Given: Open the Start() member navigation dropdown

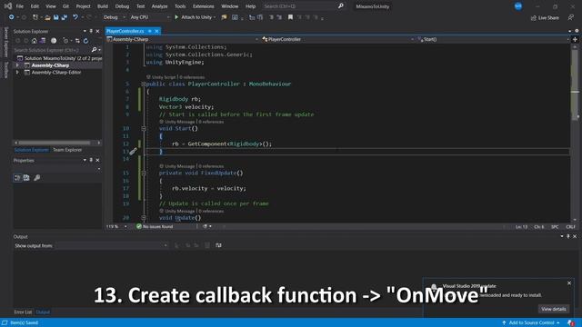Looking at the screenshot, I should [494, 39].
